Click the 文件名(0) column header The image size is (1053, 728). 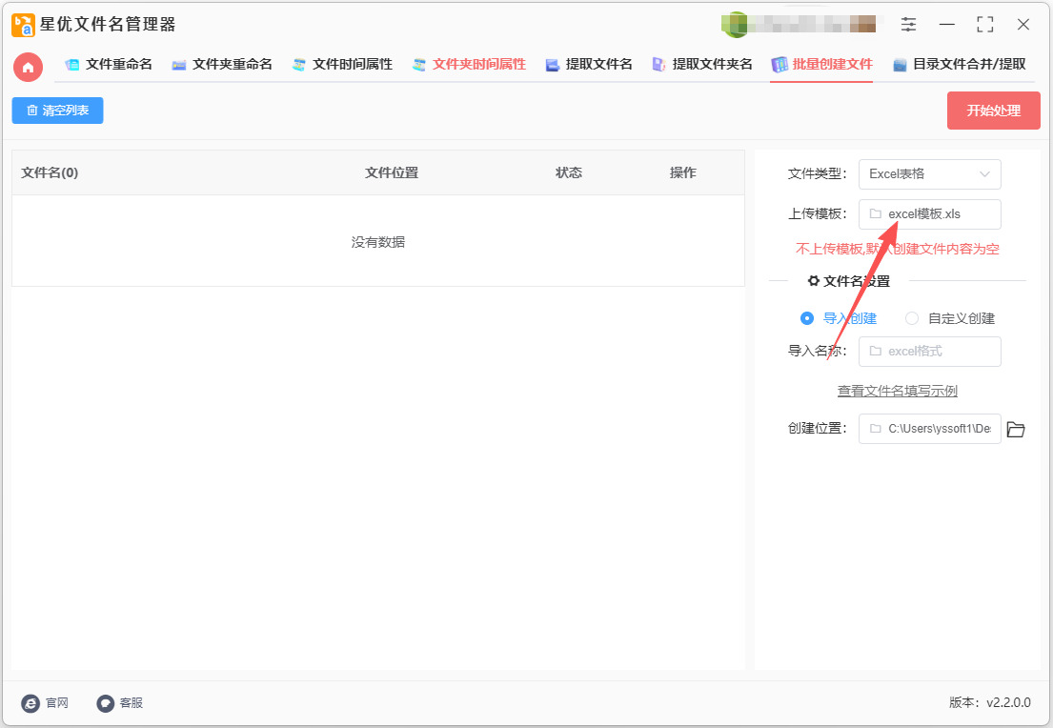click(x=50, y=173)
